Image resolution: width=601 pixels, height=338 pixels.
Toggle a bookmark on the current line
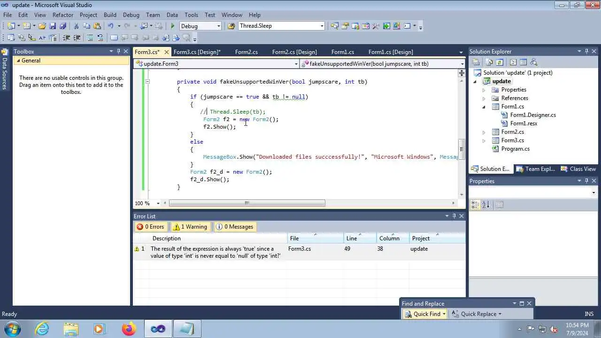click(x=114, y=38)
